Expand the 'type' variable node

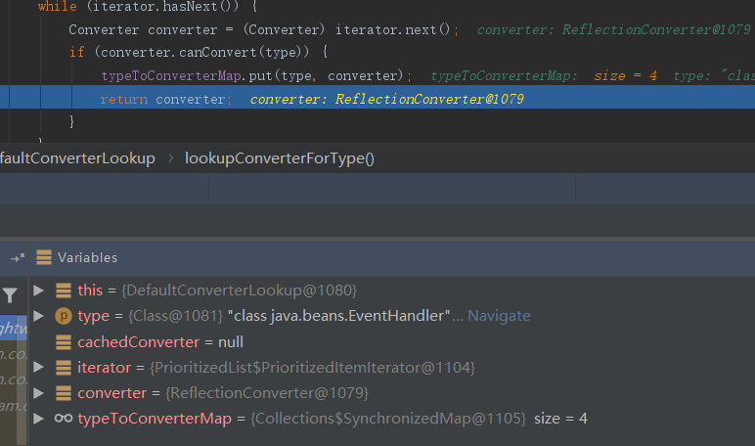coord(38,316)
